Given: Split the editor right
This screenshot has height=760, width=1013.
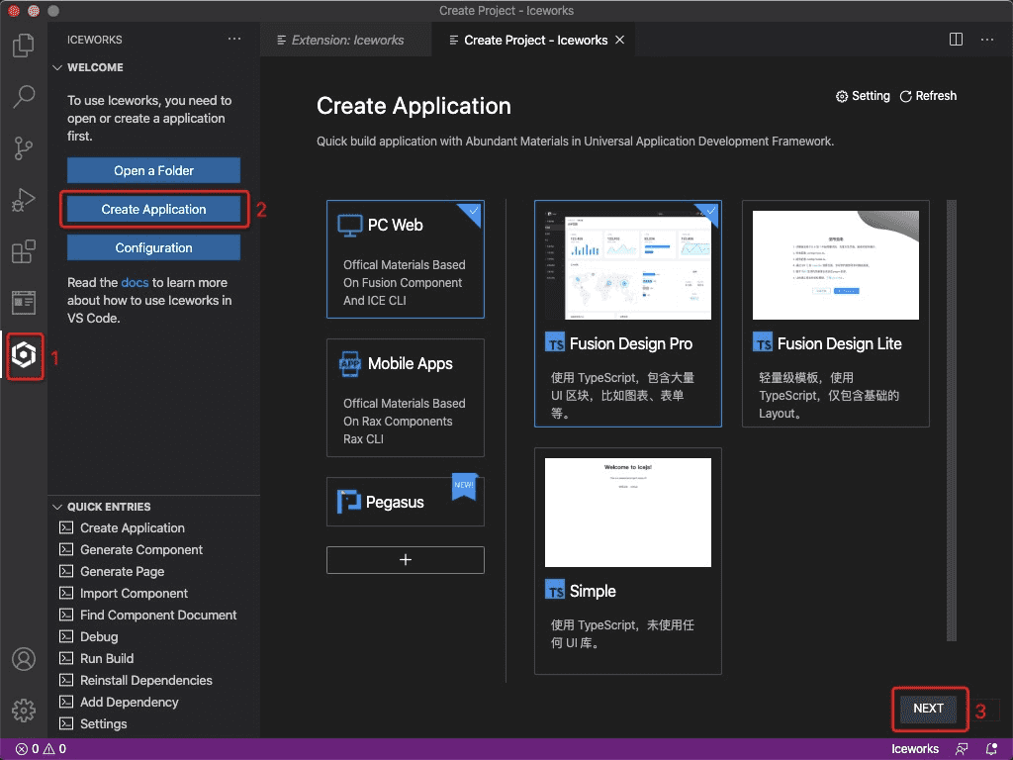Looking at the screenshot, I should pos(956,40).
